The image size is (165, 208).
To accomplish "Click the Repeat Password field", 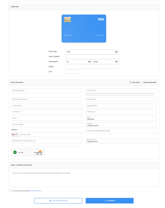I will pyautogui.click(x=47, y=100).
